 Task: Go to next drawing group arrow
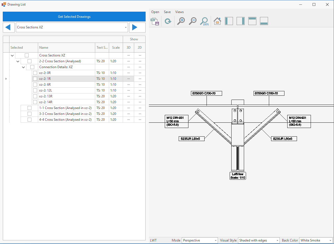135,27
